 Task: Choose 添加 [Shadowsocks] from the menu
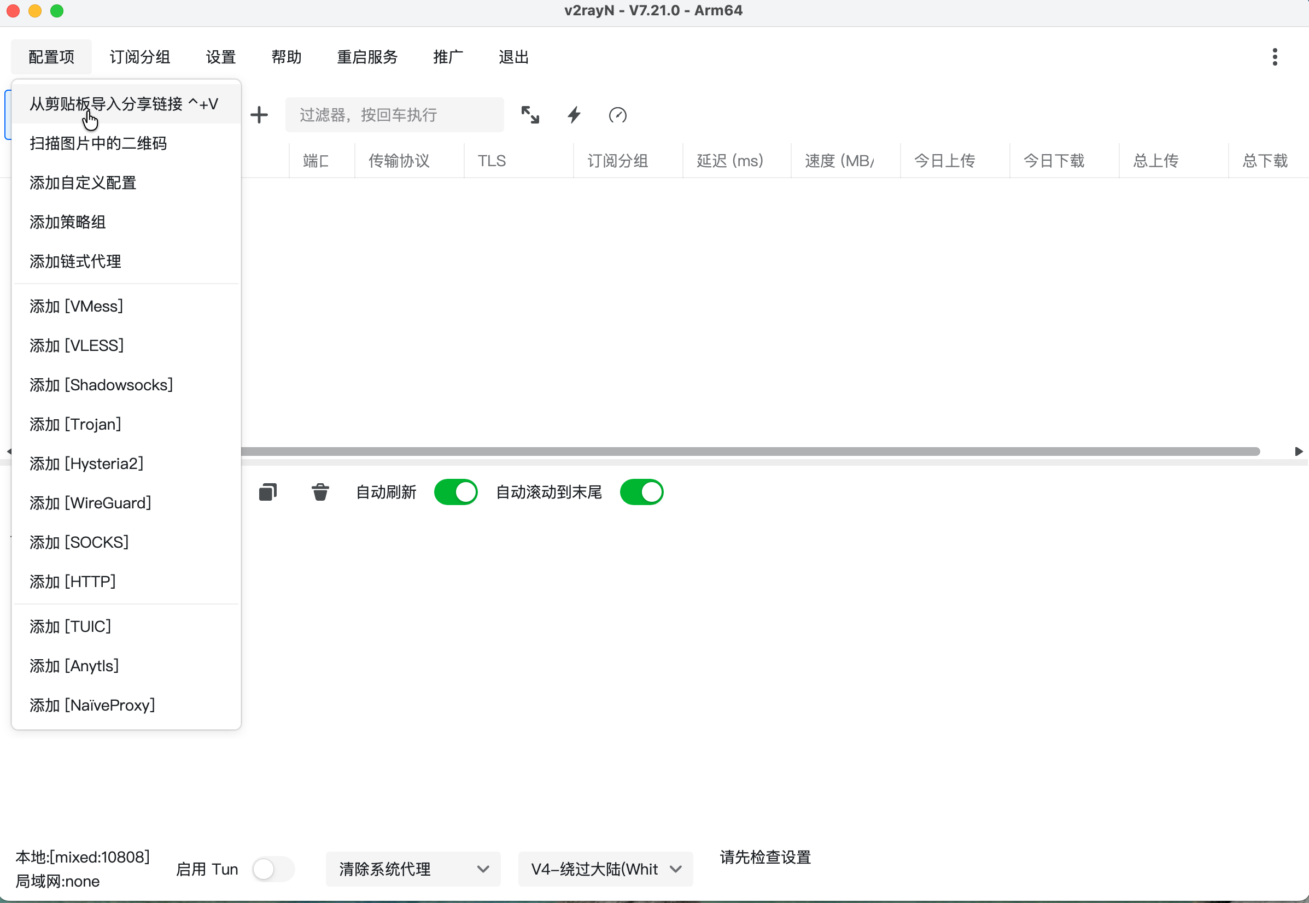126,385
